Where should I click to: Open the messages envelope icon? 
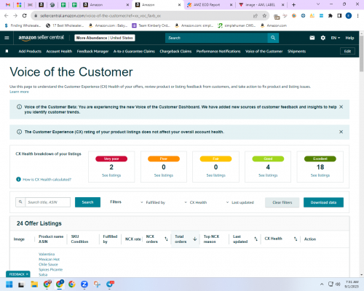[312, 38]
